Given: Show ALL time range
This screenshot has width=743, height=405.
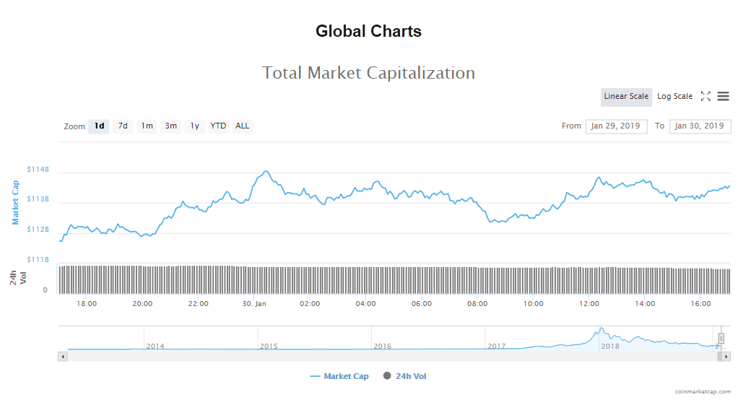Looking at the screenshot, I should pyautogui.click(x=243, y=126).
